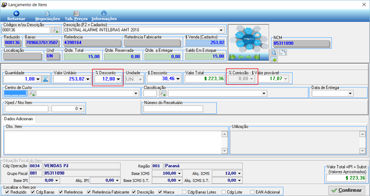This screenshot has width=370, height=196.
Task: Open the Base ICMS dropdown arrow
Action: tap(180, 173)
